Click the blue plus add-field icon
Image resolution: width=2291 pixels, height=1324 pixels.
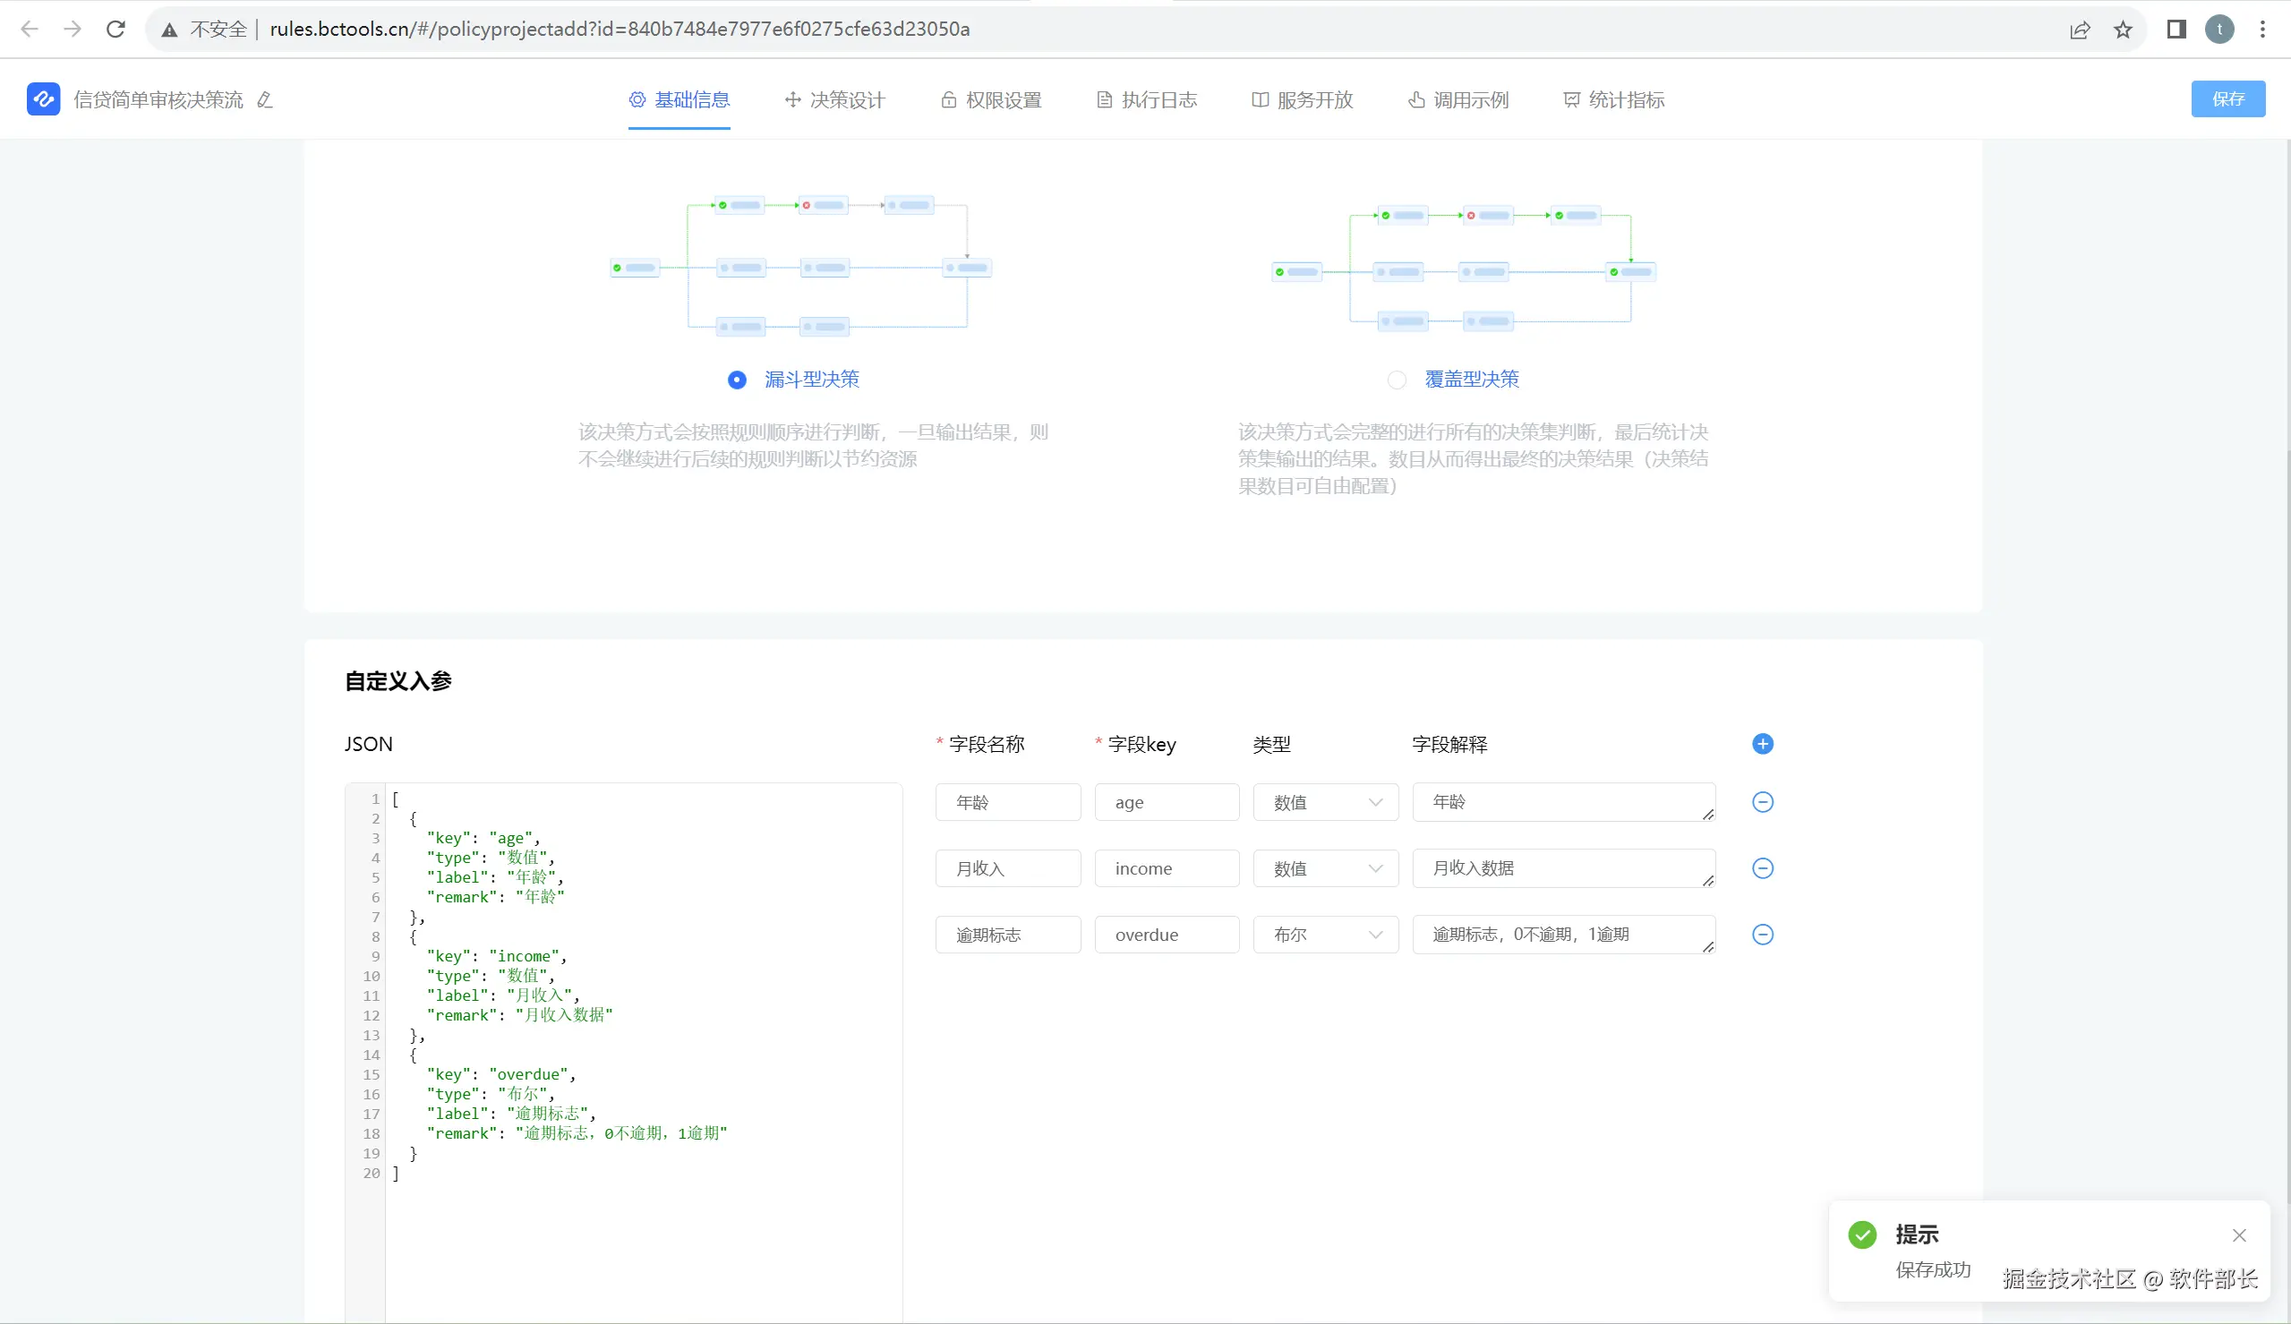pos(1762,744)
